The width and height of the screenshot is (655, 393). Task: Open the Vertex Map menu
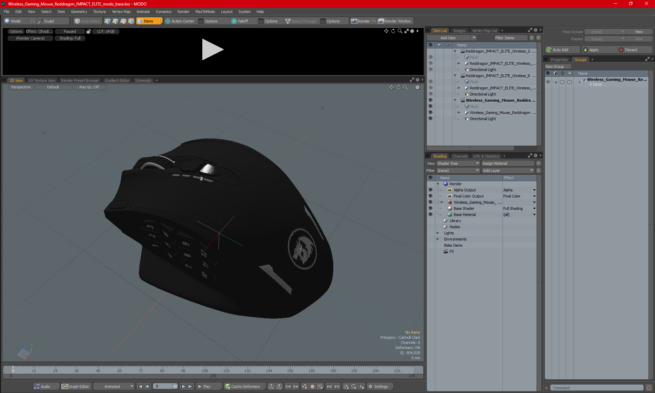coord(121,12)
